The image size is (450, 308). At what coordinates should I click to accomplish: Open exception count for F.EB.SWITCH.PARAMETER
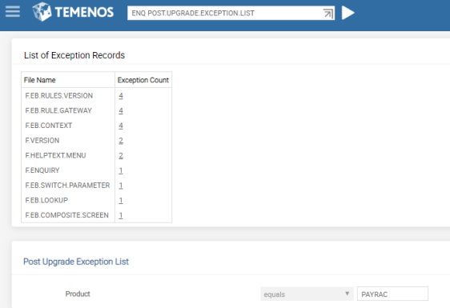[x=121, y=186]
